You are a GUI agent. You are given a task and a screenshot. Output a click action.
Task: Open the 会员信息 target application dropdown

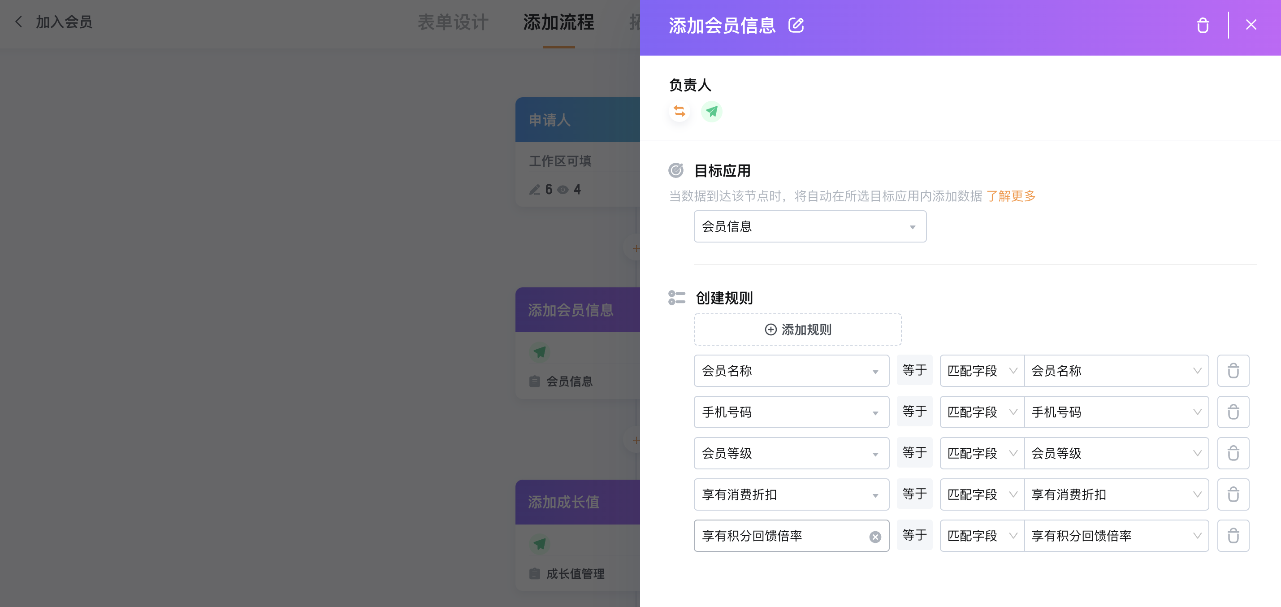click(x=809, y=226)
